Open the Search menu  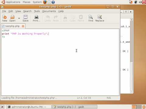27,11
